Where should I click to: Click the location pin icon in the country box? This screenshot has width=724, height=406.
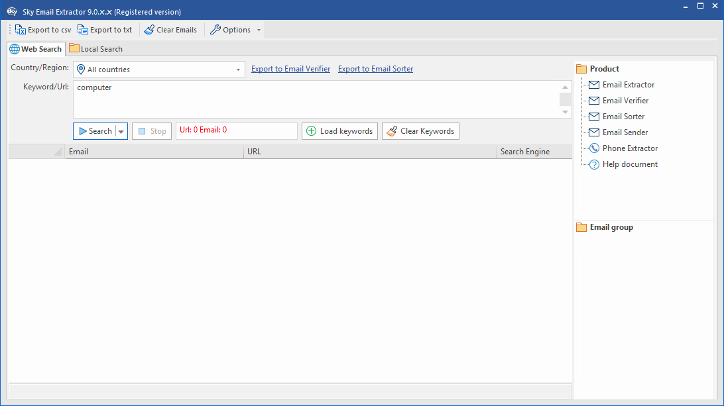(x=81, y=69)
